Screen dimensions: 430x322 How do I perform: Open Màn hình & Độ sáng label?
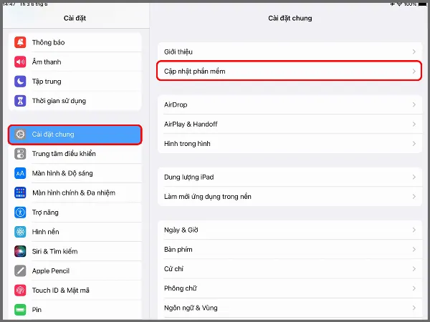point(62,173)
